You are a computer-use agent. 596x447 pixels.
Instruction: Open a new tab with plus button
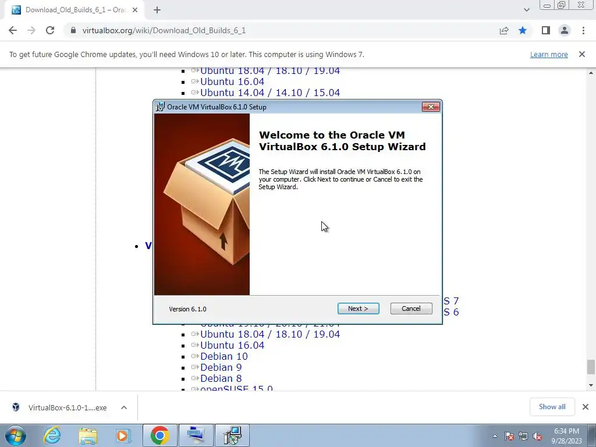click(x=157, y=10)
